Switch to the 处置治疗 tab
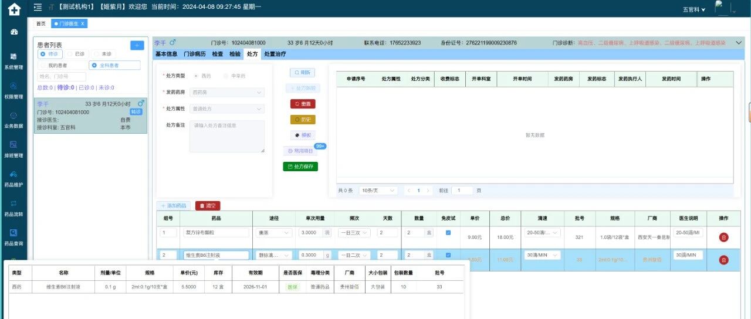The width and height of the screenshot is (751, 319). pos(275,54)
